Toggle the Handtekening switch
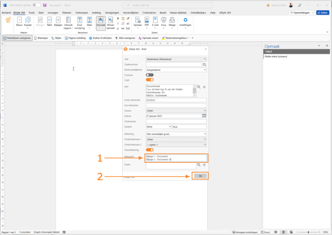The height and width of the screenshot is (235, 332). pyautogui.click(x=150, y=150)
